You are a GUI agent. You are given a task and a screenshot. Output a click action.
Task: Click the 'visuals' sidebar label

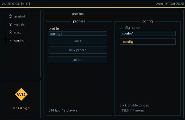19,24
